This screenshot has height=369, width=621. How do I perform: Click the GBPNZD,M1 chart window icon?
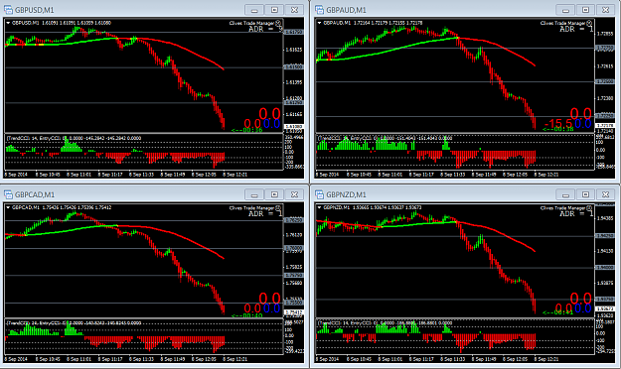(319, 194)
